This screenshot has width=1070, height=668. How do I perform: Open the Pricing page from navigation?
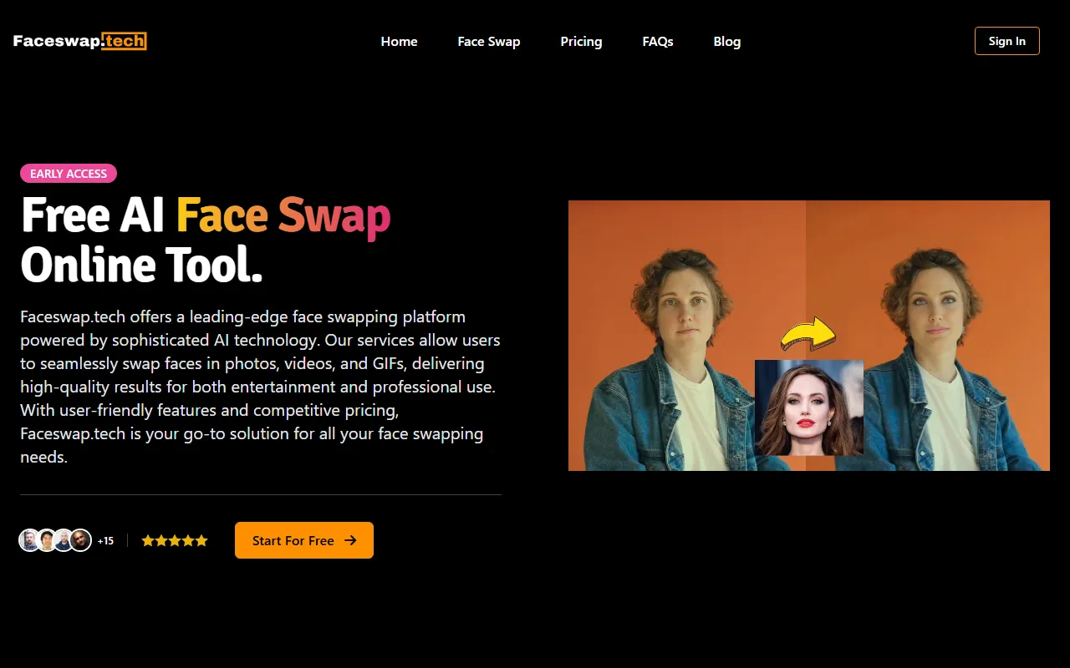point(581,41)
